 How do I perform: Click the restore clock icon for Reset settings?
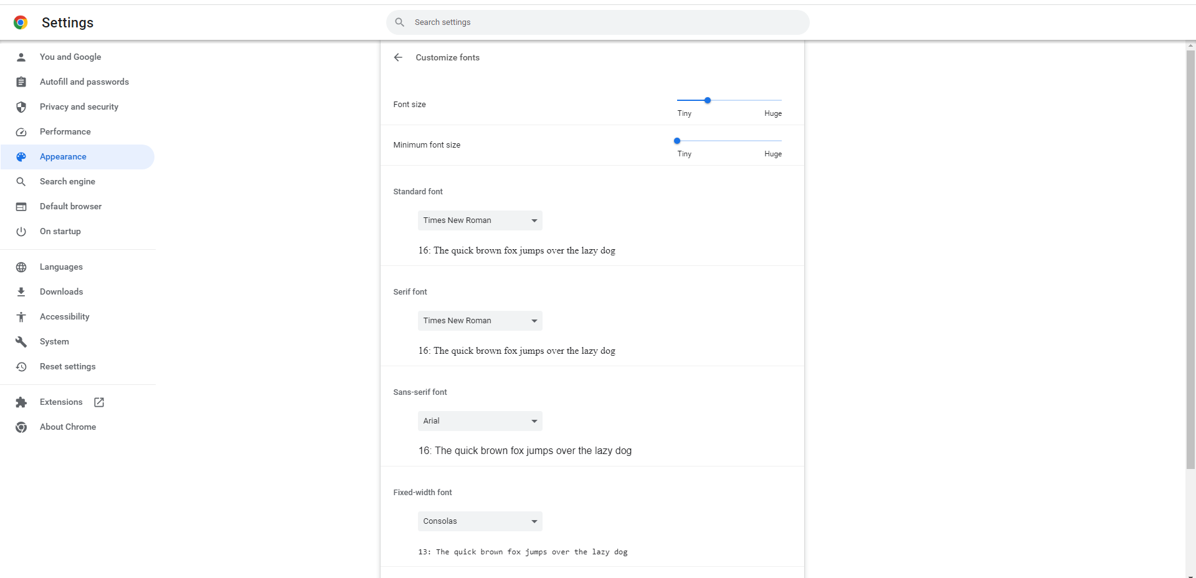[x=21, y=366]
